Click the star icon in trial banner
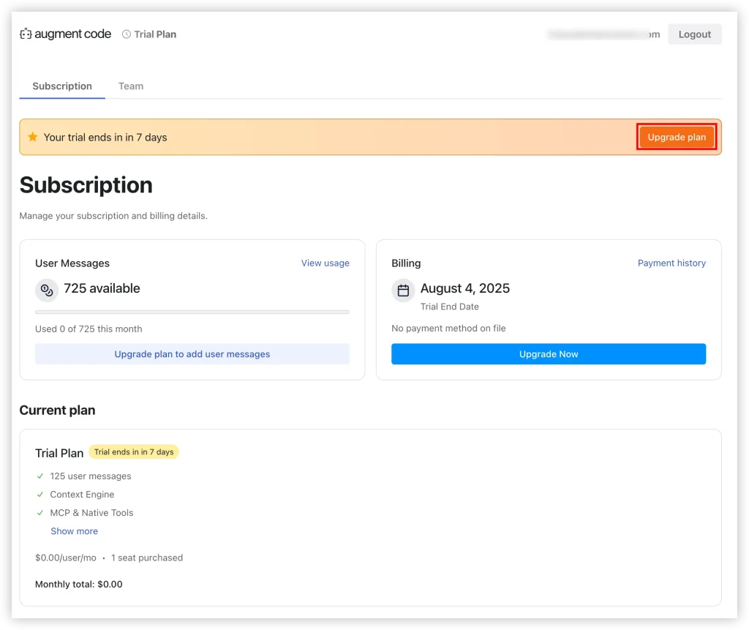This screenshot has width=749, height=630. pyautogui.click(x=32, y=137)
